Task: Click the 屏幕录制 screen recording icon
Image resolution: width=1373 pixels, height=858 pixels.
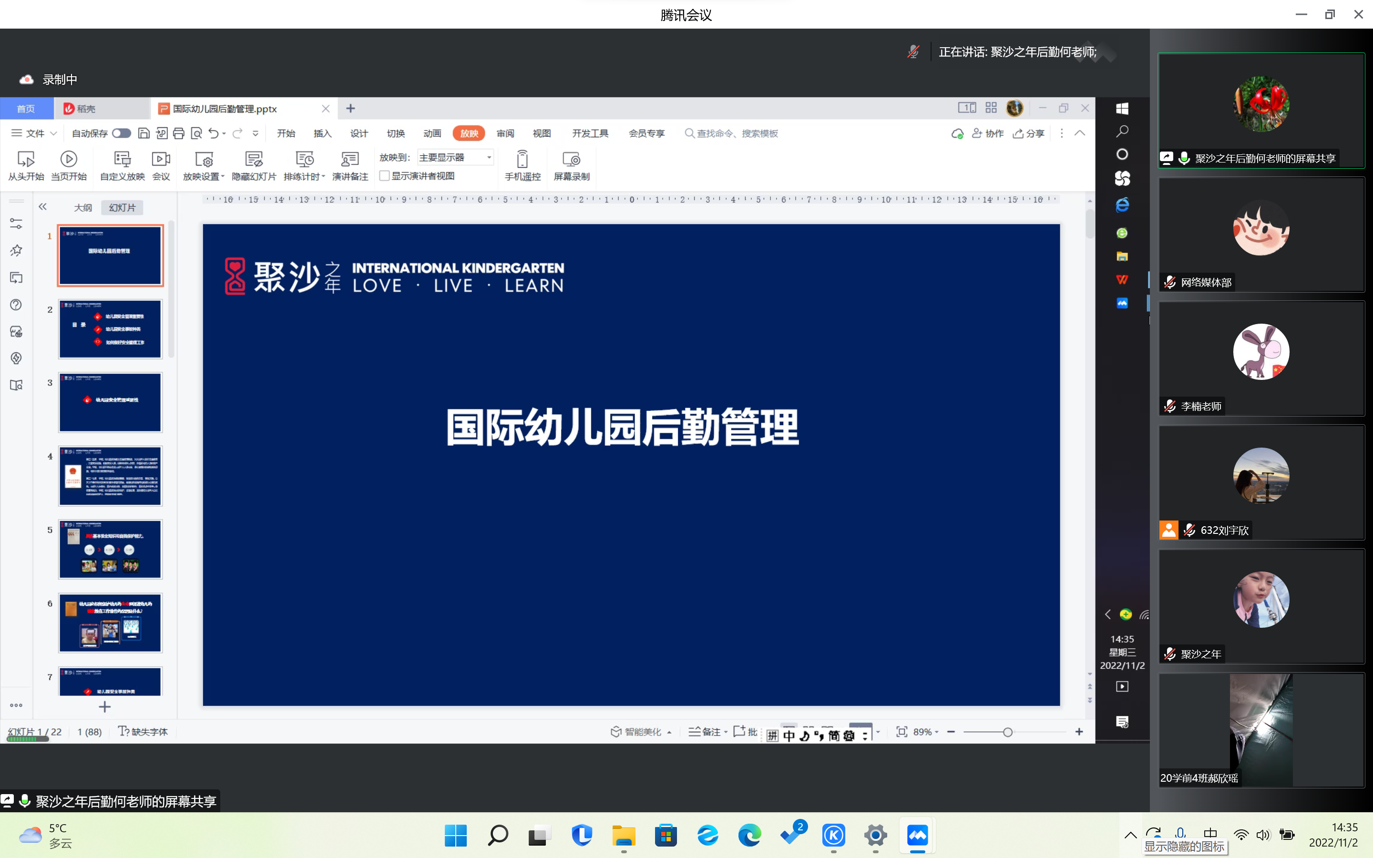Action: [x=571, y=160]
